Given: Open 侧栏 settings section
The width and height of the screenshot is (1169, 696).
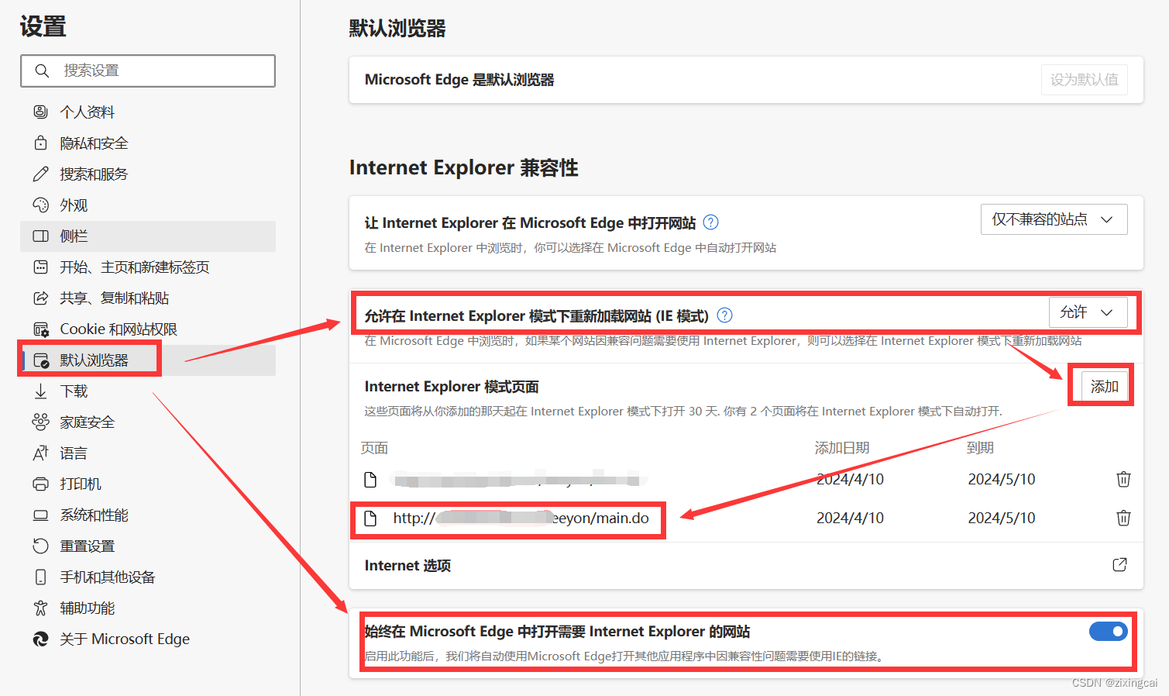Looking at the screenshot, I should tap(148, 236).
